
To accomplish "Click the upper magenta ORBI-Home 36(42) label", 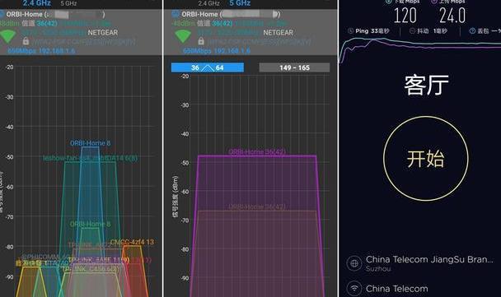I will (x=257, y=152).
